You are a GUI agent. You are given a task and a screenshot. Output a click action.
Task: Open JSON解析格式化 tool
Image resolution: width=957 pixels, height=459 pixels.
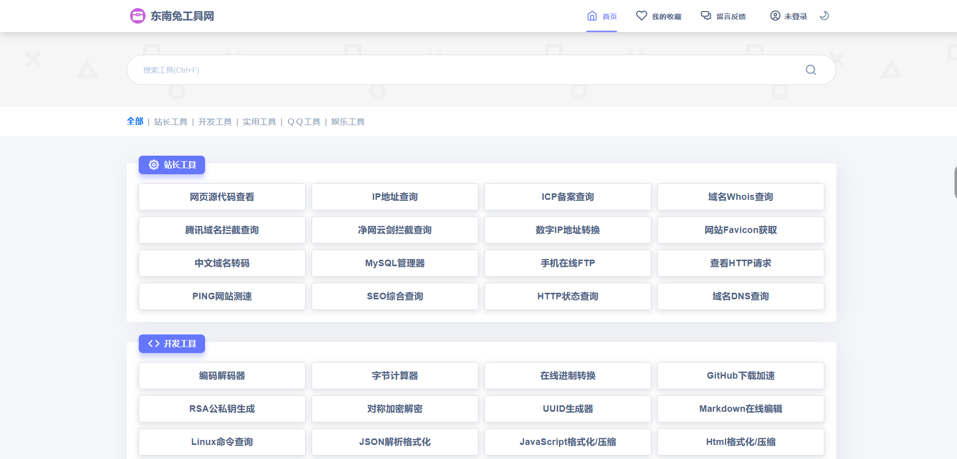(395, 442)
